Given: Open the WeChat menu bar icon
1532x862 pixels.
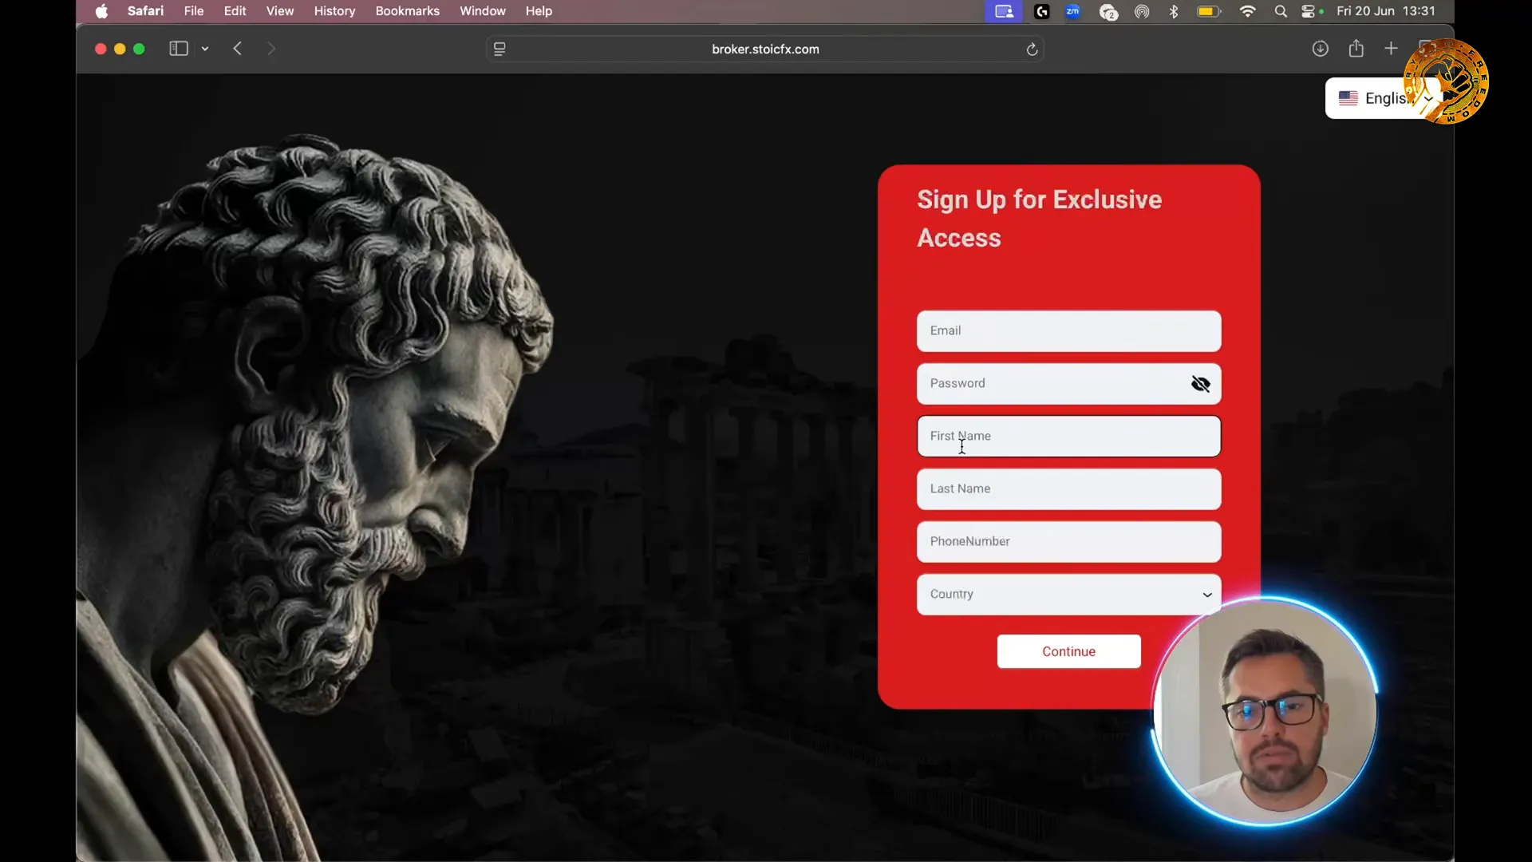Looking at the screenshot, I should click(1108, 12).
